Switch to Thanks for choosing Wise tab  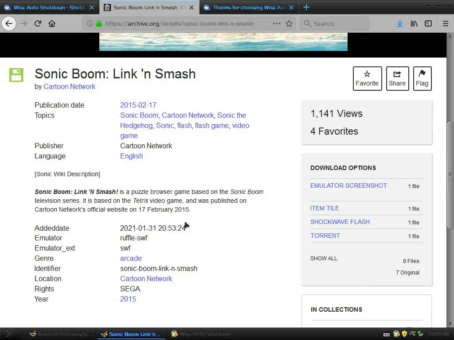(249, 8)
